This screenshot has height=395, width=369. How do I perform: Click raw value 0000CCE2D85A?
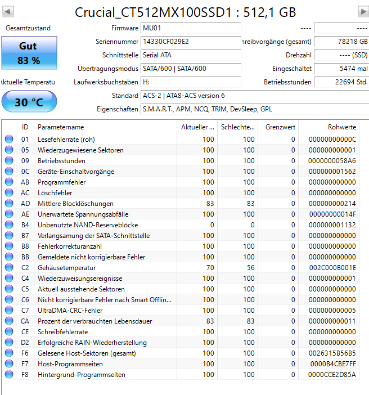pos(332,375)
